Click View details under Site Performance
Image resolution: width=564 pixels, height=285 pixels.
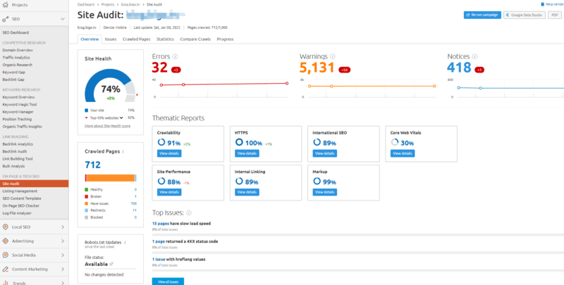(x=169, y=192)
